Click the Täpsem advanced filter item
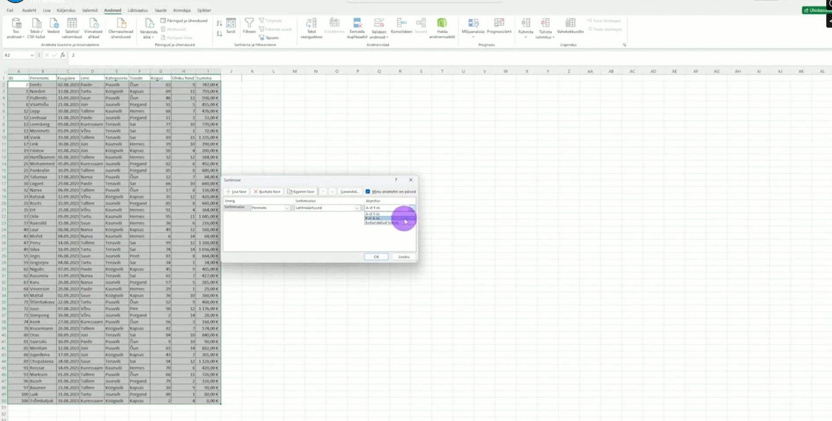Viewport: 832px width, 421px height. [269, 38]
